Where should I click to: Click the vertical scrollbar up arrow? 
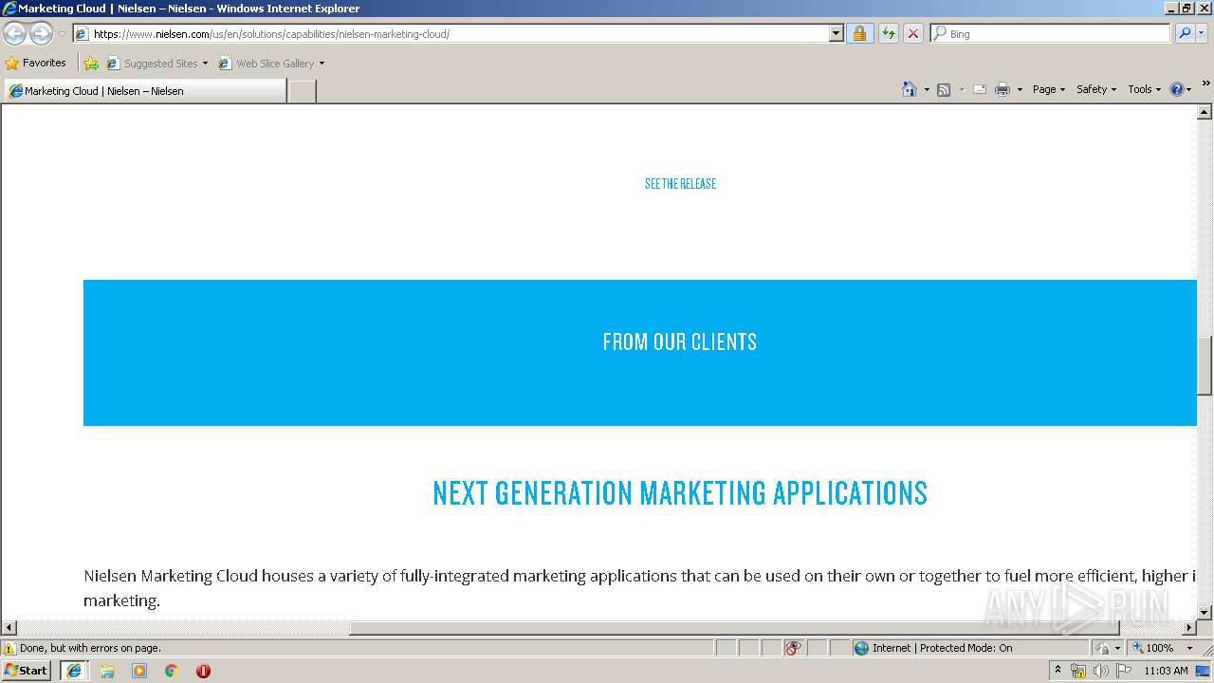1205,112
